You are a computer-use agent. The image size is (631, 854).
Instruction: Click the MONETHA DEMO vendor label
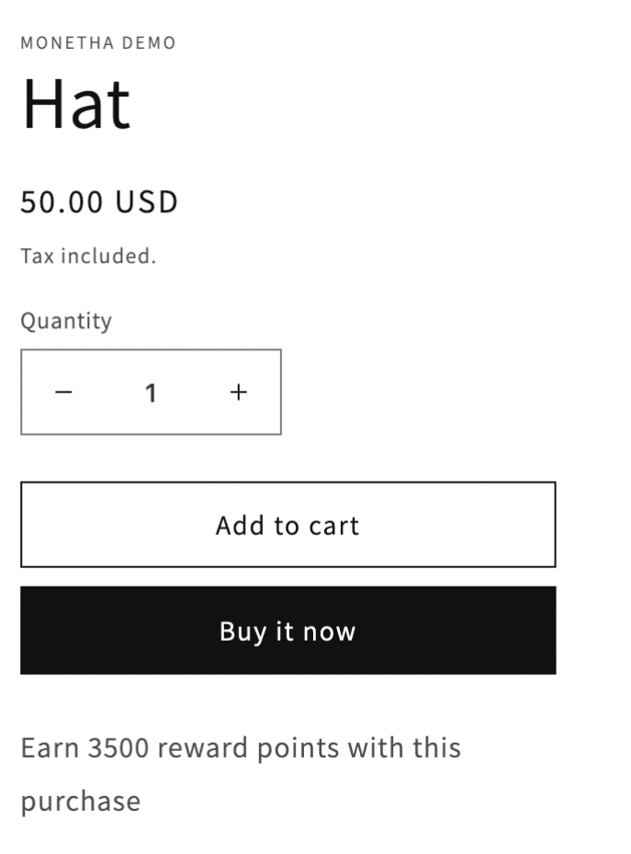pyautogui.click(x=98, y=42)
